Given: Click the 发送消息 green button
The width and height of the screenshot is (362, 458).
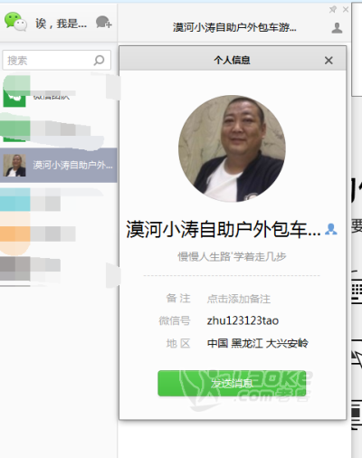Looking at the screenshot, I should pyautogui.click(x=232, y=383).
